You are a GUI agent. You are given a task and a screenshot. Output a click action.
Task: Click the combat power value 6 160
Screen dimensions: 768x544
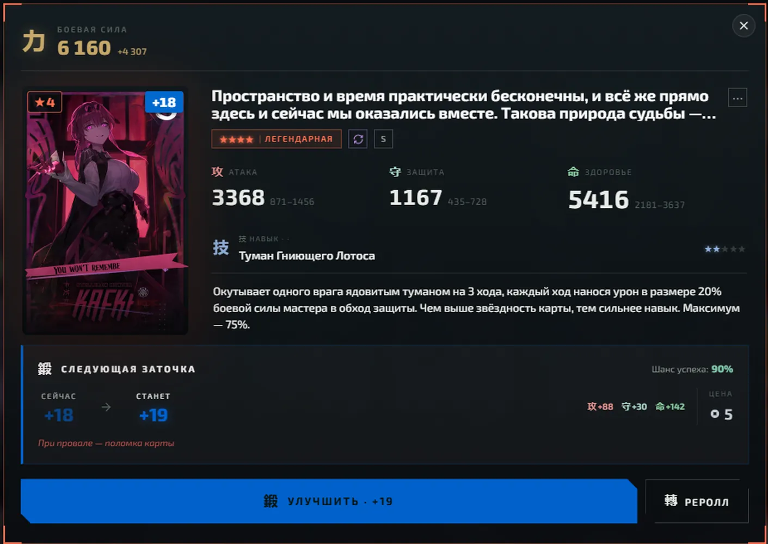[84, 48]
